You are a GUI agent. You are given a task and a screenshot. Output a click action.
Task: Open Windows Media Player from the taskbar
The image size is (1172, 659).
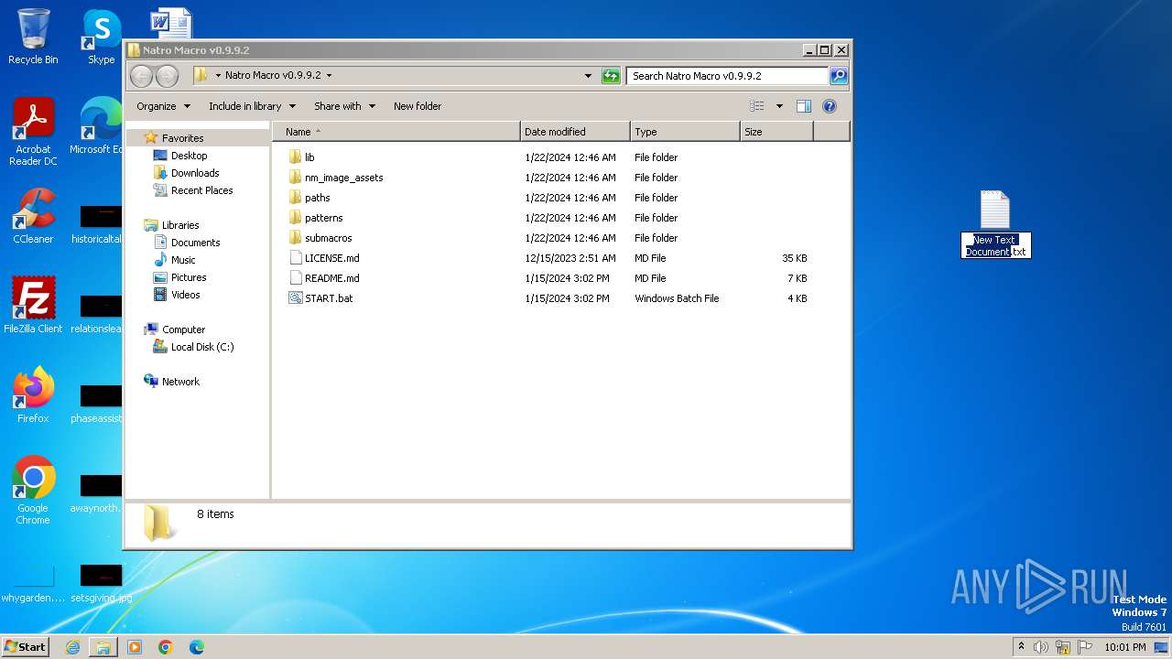[x=135, y=647]
